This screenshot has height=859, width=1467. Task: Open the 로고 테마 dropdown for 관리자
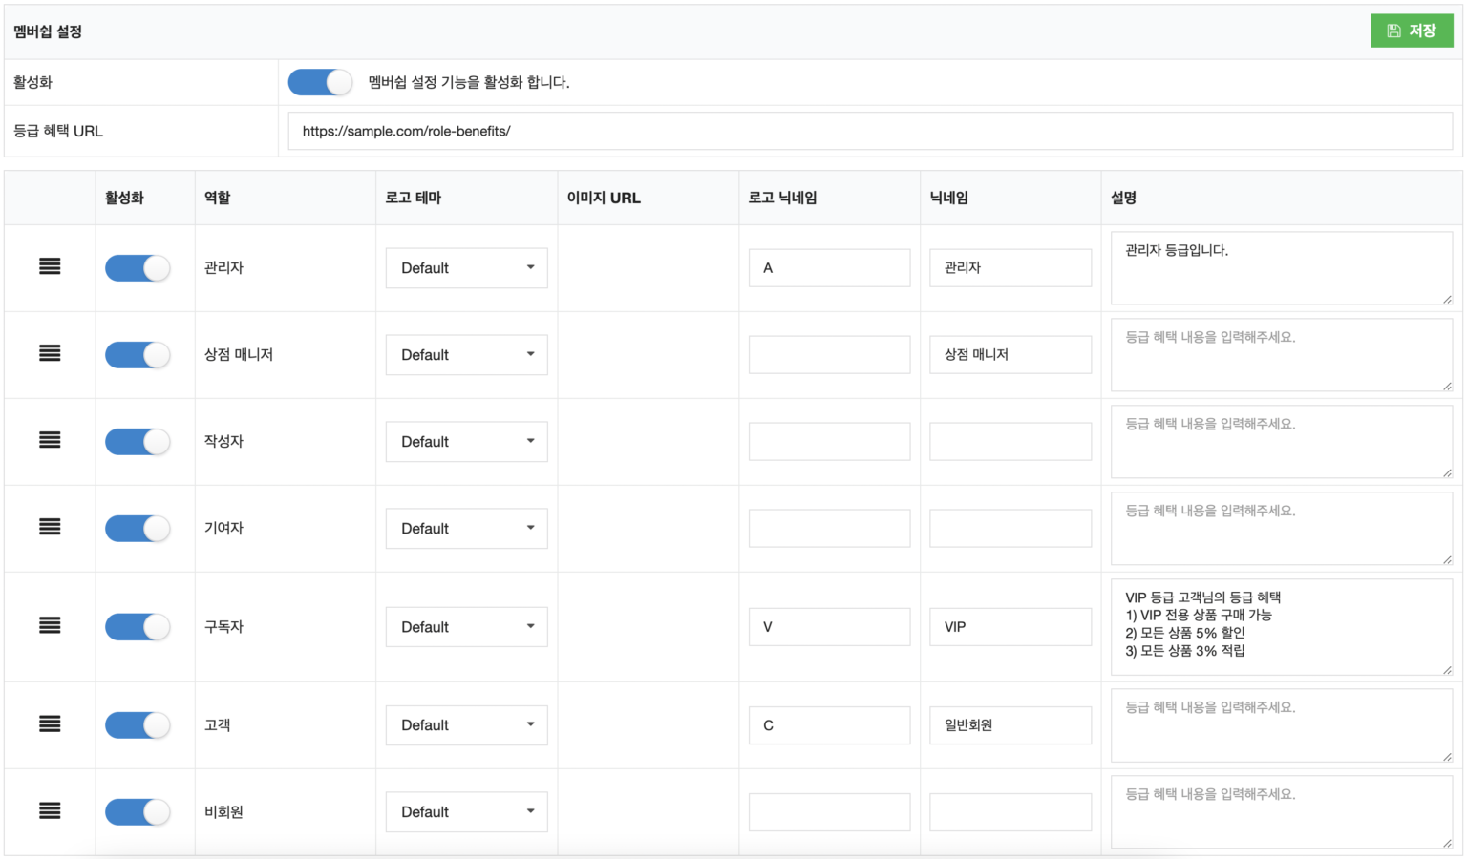tap(466, 268)
